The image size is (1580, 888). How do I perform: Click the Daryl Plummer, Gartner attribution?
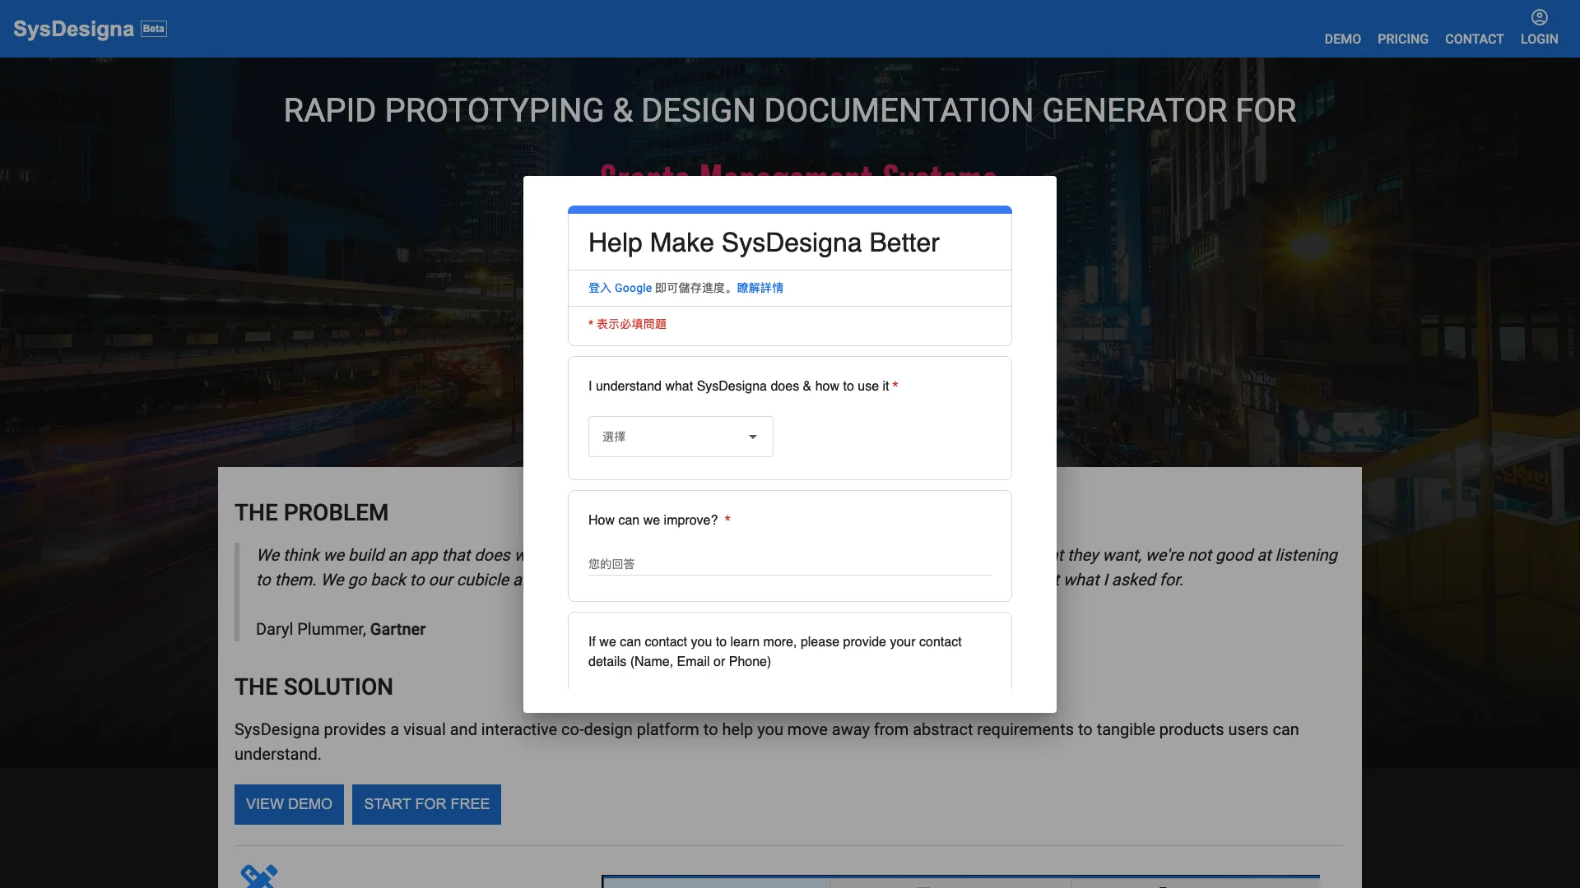tap(341, 629)
